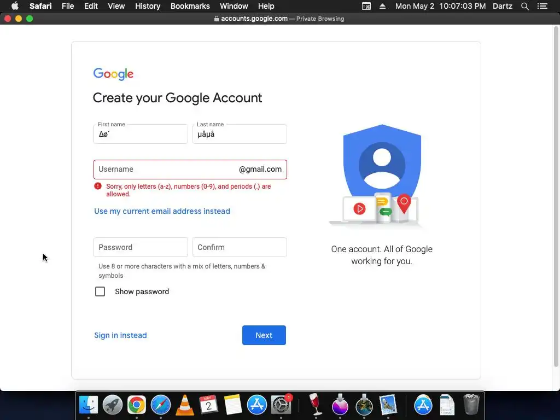This screenshot has height=420, width=560.
Task: Open the Mail stamp icon in dock
Action: 388,405
